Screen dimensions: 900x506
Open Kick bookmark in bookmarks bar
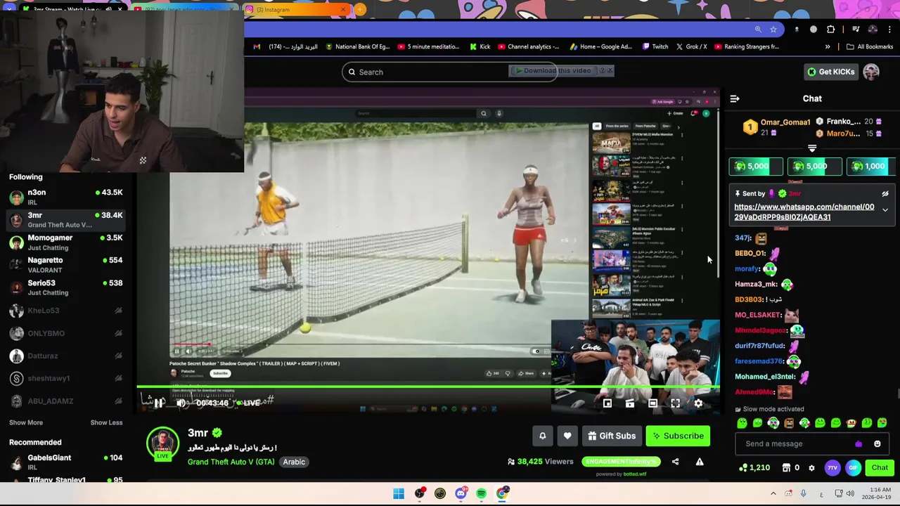pos(480,47)
